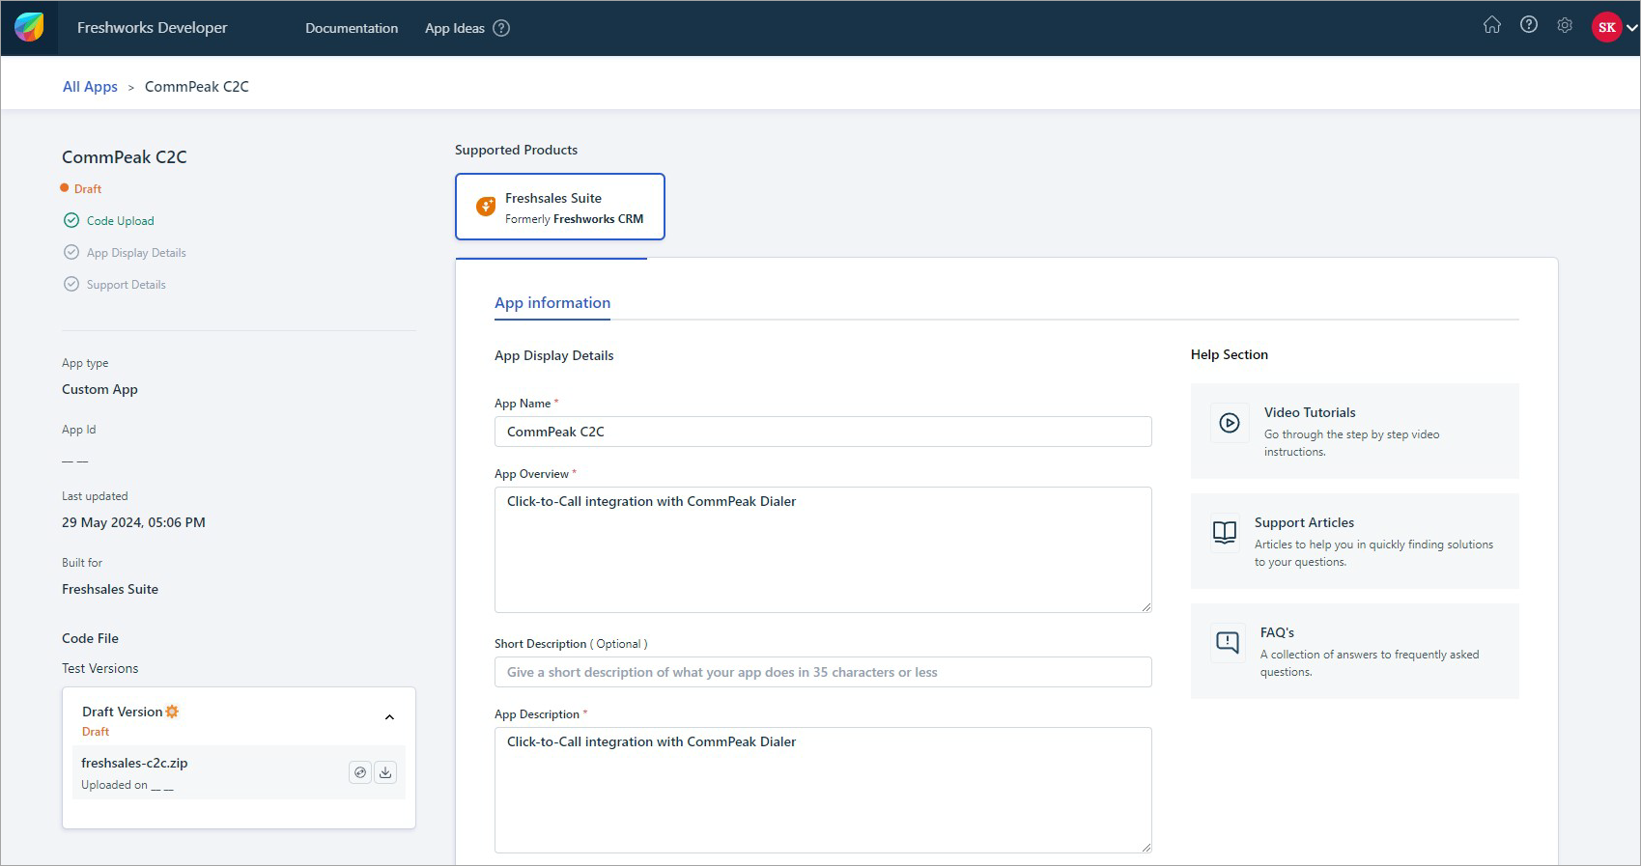Focus the App Overview text area
This screenshot has width=1641, height=866.
point(823,549)
